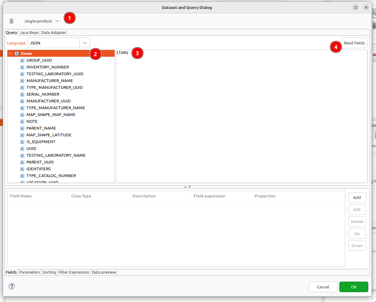Click the icon beside NOTE node
This screenshot has height=302, width=376.
point(22,122)
